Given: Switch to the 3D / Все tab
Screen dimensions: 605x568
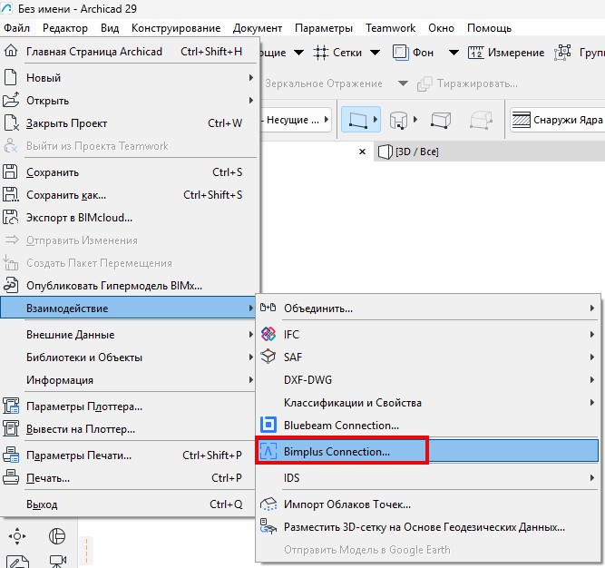Looking at the screenshot, I should [x=489, y=152].
